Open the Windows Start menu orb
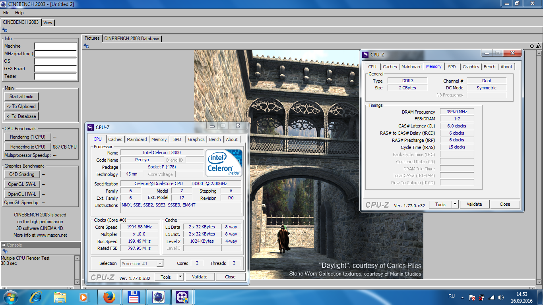The image size is (543, 305). (10, 297)
